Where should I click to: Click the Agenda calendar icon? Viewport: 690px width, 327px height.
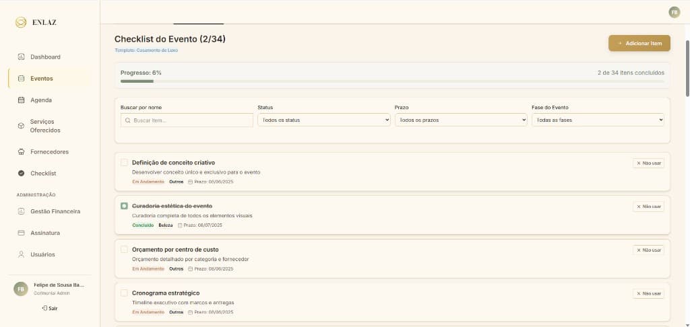click(x=21, y=100)
